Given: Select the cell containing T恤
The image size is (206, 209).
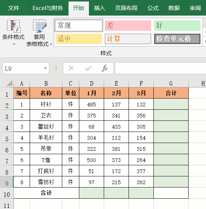Looking at the screenshot, I should [x=46, y=160].
